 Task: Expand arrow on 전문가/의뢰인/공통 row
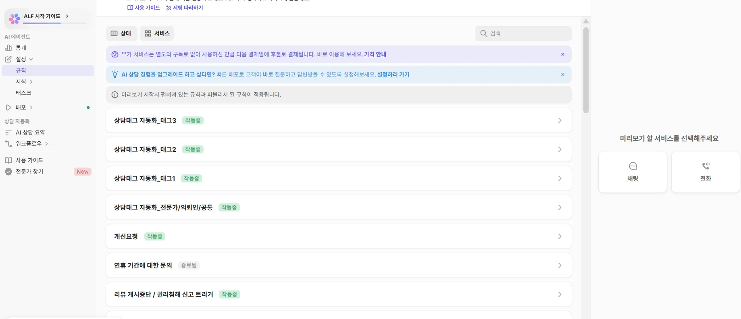560,207
